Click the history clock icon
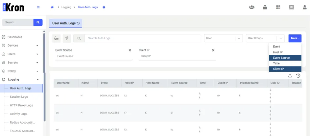The height and width of the screenshot is (136, 310). pyautogui.click(x=298, y=75)
